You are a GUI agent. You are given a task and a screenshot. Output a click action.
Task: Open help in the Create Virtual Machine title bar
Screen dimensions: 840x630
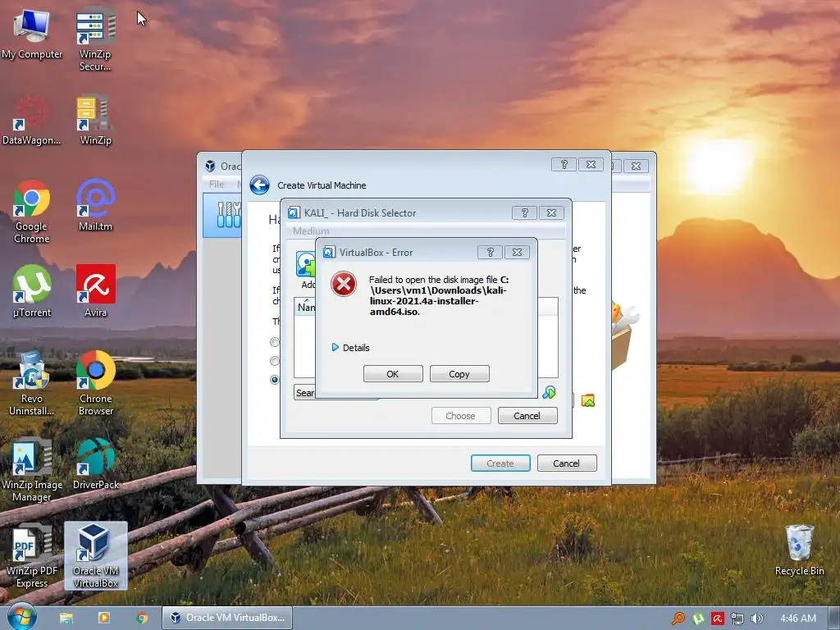pyautogui.click(x=564, y=164)
